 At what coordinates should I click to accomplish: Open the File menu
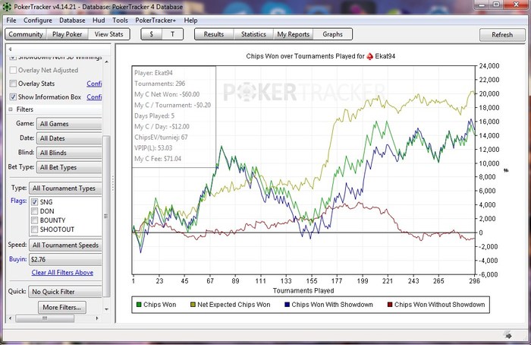click(x=11, y=21)
